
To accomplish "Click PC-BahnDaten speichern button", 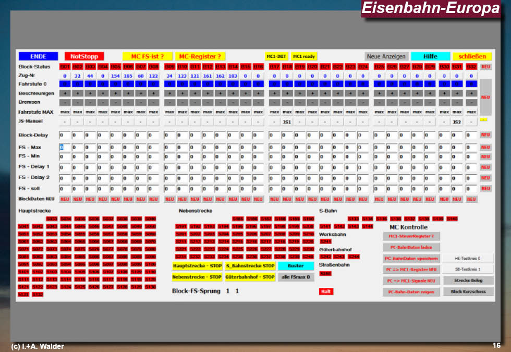I will (x=411, y=259).
